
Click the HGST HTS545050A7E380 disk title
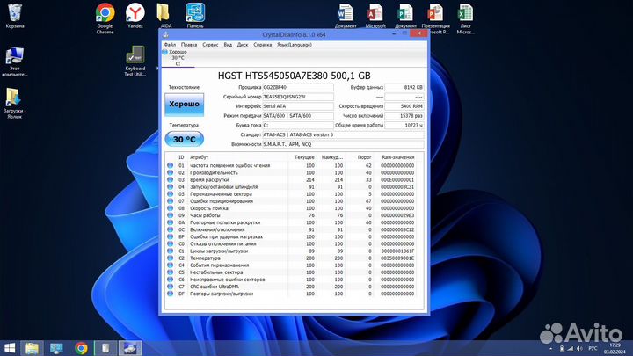coord(294,76)
